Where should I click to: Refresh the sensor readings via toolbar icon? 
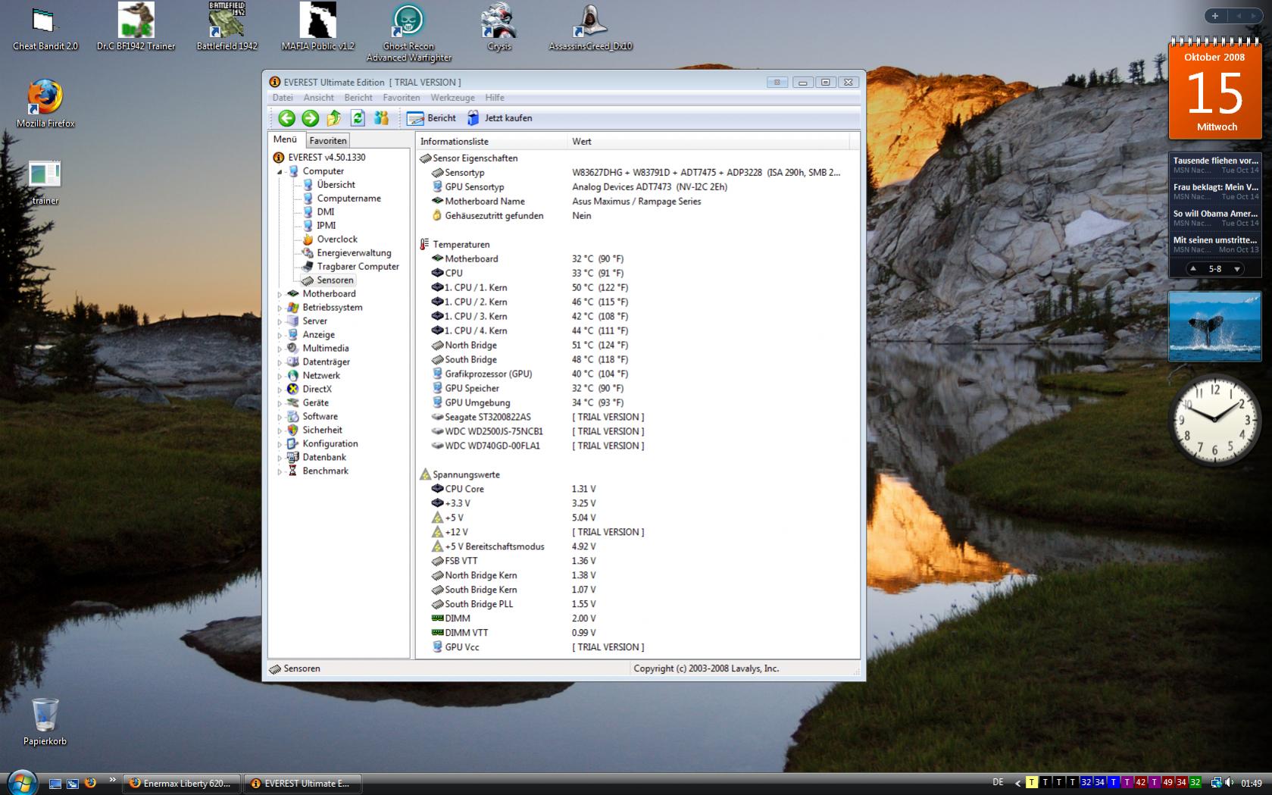pos(358,118)
